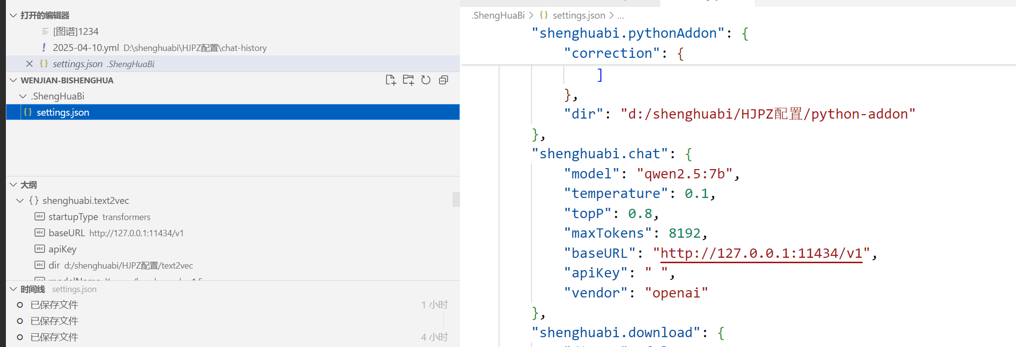
Task: Open the first 已保存文件 timeline entry
Action: pos(54,305)
